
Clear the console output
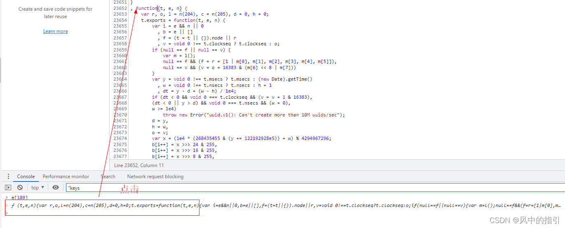(x=20, y=188)
